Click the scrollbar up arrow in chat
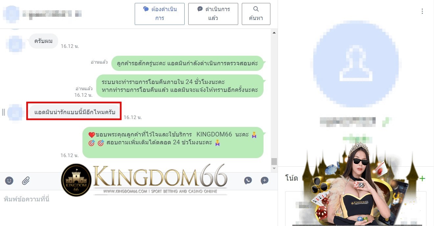 point(274,32)
